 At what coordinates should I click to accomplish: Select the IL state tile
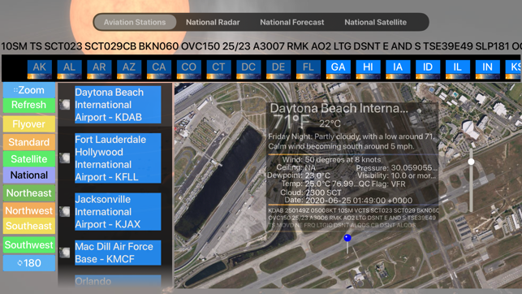pos(458,69)
